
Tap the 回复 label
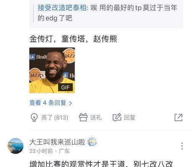[129, 117]
